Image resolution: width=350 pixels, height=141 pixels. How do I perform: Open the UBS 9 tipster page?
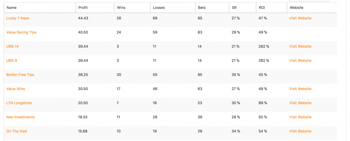[12, 60]
